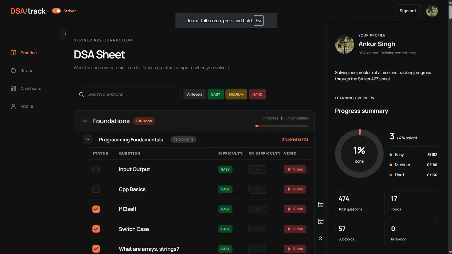Uncheck the If ElseIf status checkbox
The height and width of the screenshot is (254, 452).
[x=96, y=209]
